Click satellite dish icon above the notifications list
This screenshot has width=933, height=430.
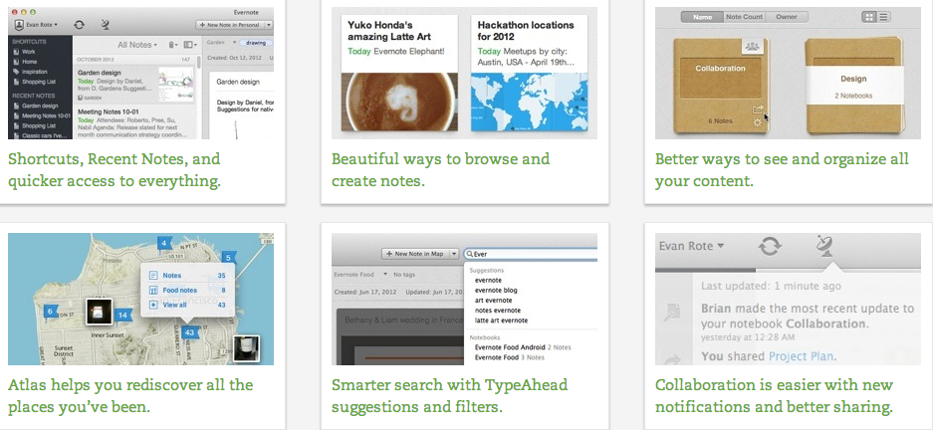[824, 245]
